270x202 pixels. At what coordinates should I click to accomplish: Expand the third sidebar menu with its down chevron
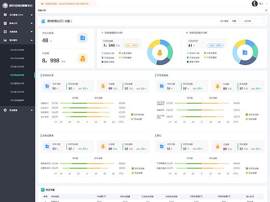32,32
